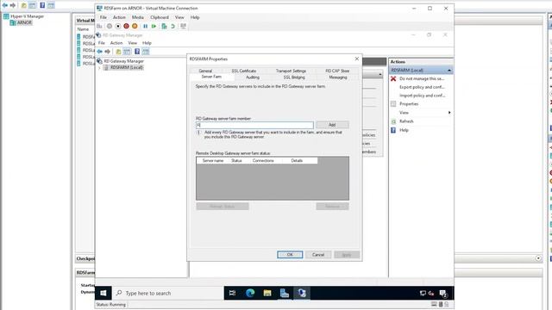
Task: Click the Add button for farm member
Action: pos(332,125)
